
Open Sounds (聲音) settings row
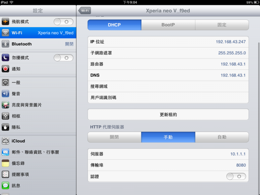point(38,94)
